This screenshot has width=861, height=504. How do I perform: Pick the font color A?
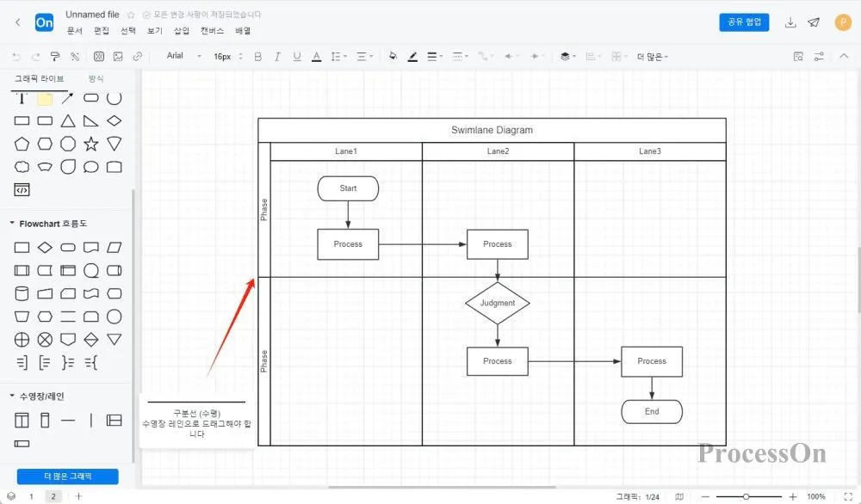[316, 57]
